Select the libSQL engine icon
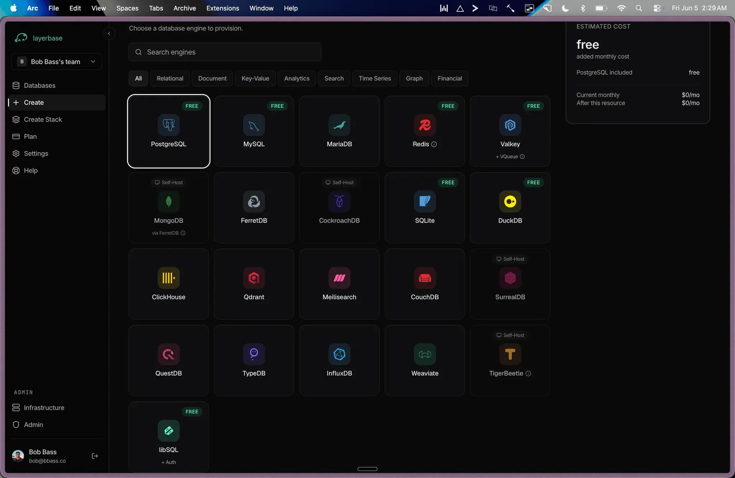735x478 pixels. point(169,431)
